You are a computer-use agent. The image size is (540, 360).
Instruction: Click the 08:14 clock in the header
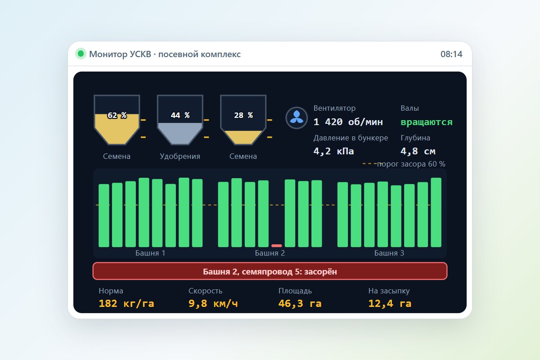451,54
